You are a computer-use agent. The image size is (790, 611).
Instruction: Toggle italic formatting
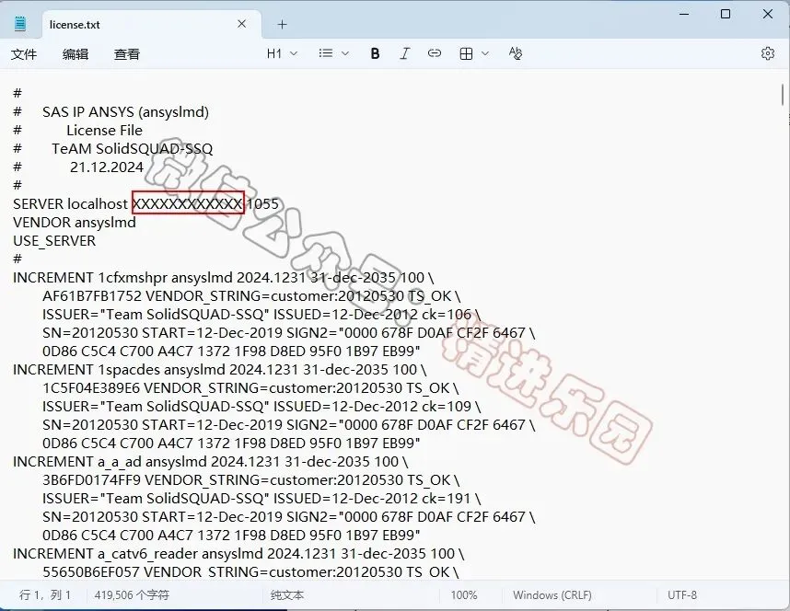click(404, 53)
